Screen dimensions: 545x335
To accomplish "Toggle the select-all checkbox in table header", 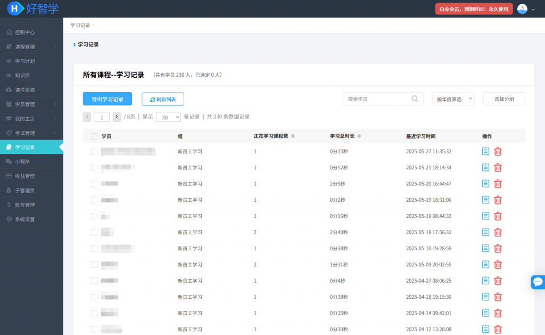I will 94,136.
